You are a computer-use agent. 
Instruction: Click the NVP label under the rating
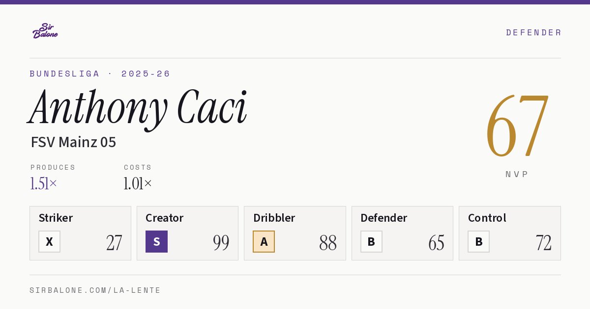click(x=517, y=174)
